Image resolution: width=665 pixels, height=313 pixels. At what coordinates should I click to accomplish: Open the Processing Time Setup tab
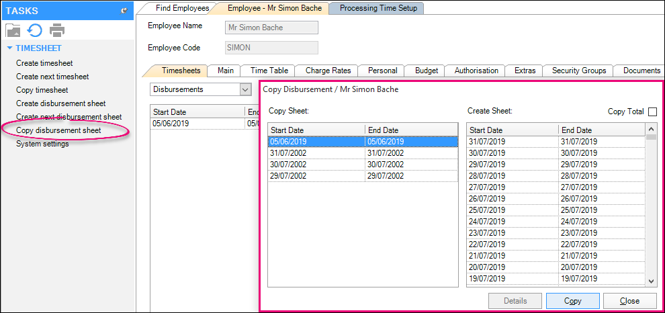(378, 8)
